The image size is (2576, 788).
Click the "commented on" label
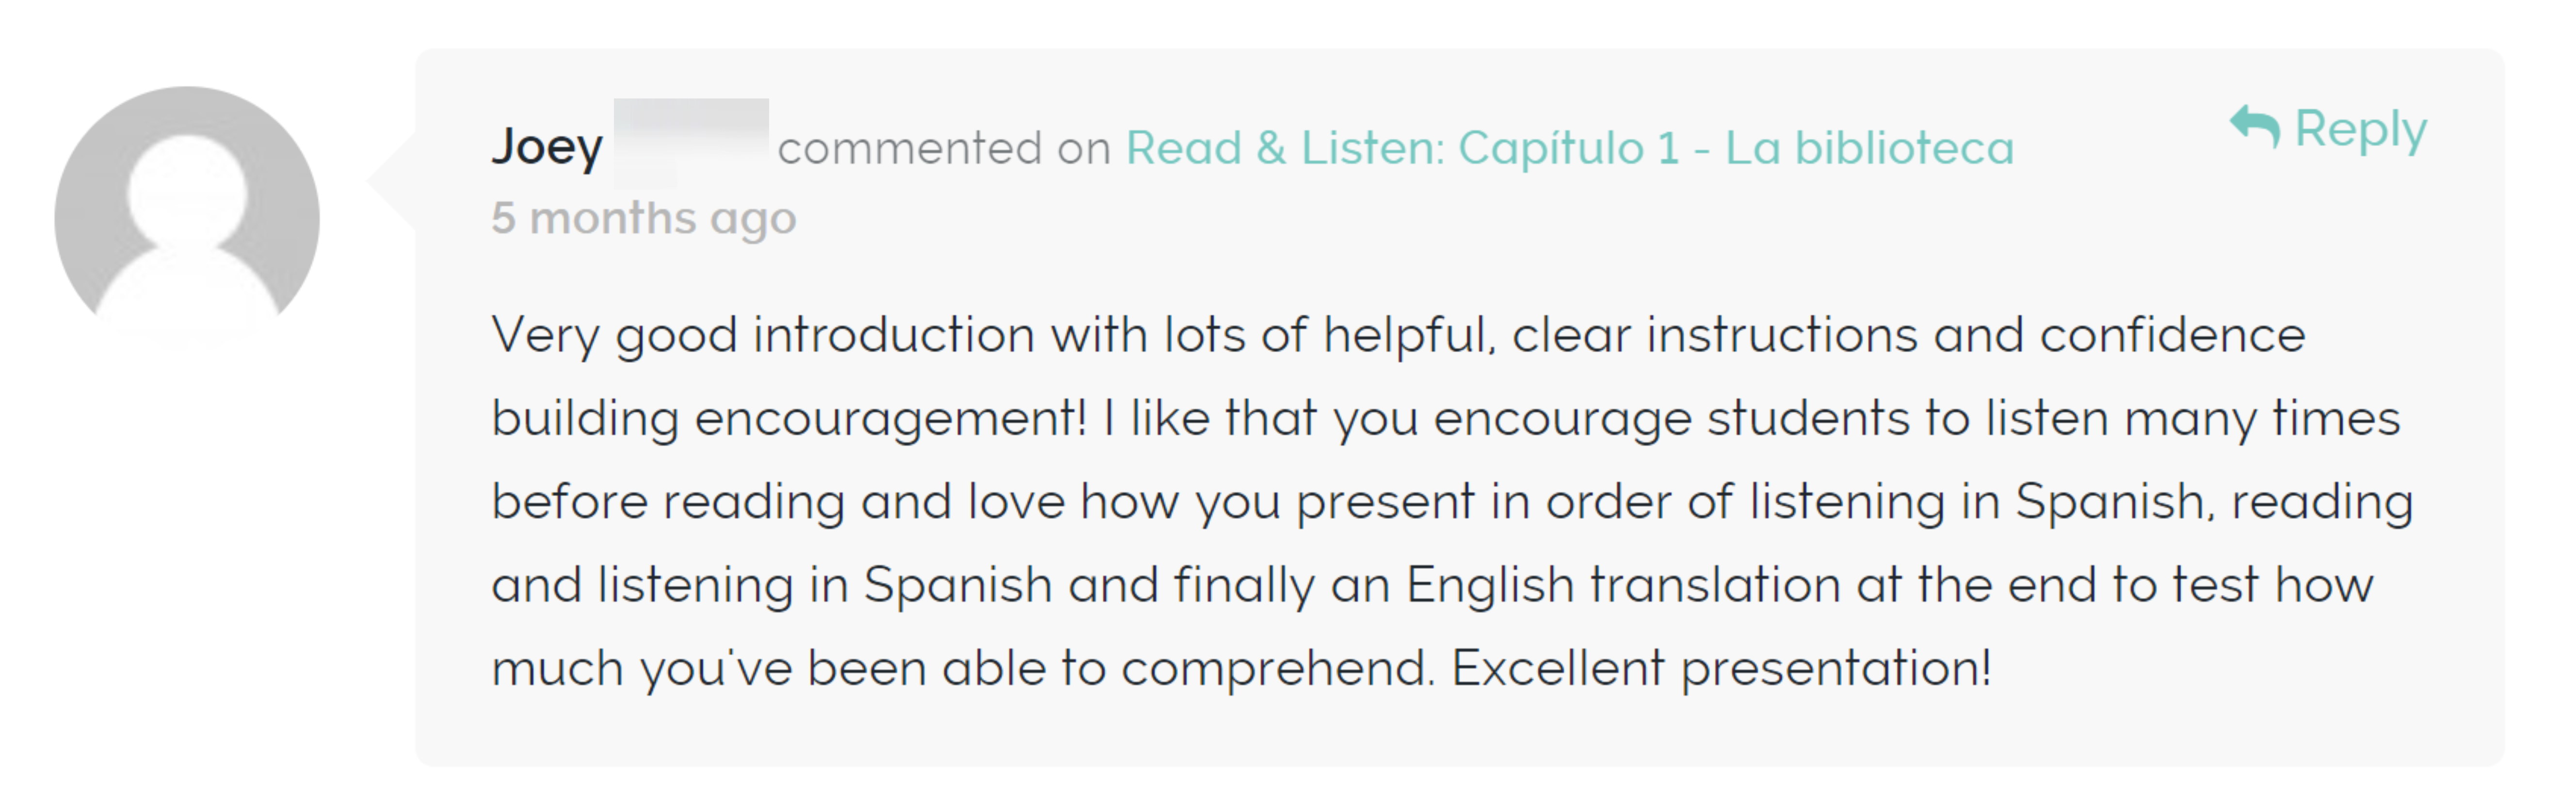(945, 148)
